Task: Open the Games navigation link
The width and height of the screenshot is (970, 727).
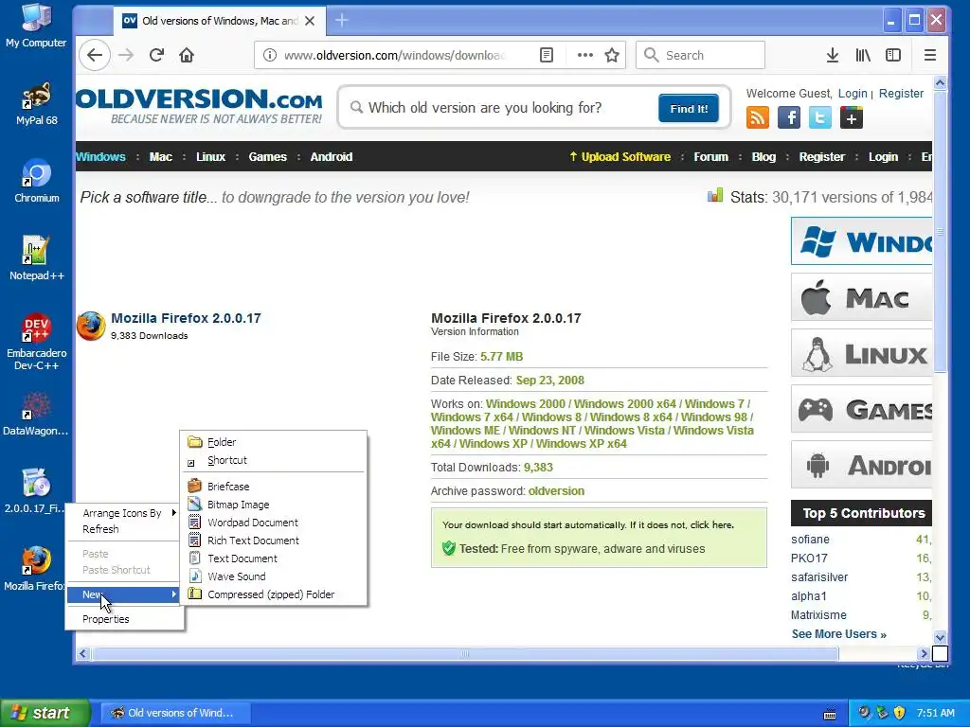Action: coord(268,157)
